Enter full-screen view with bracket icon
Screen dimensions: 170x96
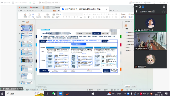coord(154,3)
